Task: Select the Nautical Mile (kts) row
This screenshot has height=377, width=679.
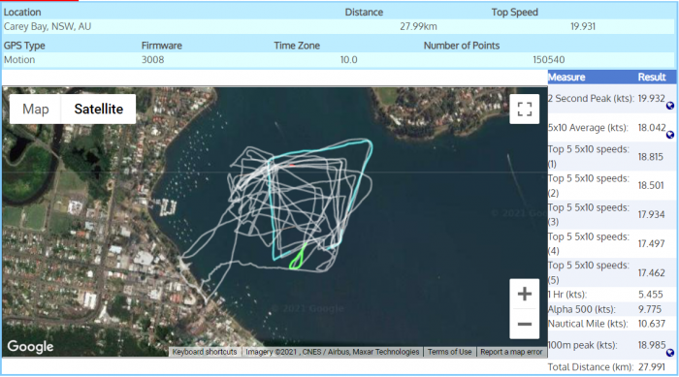Action: [611, 324]
